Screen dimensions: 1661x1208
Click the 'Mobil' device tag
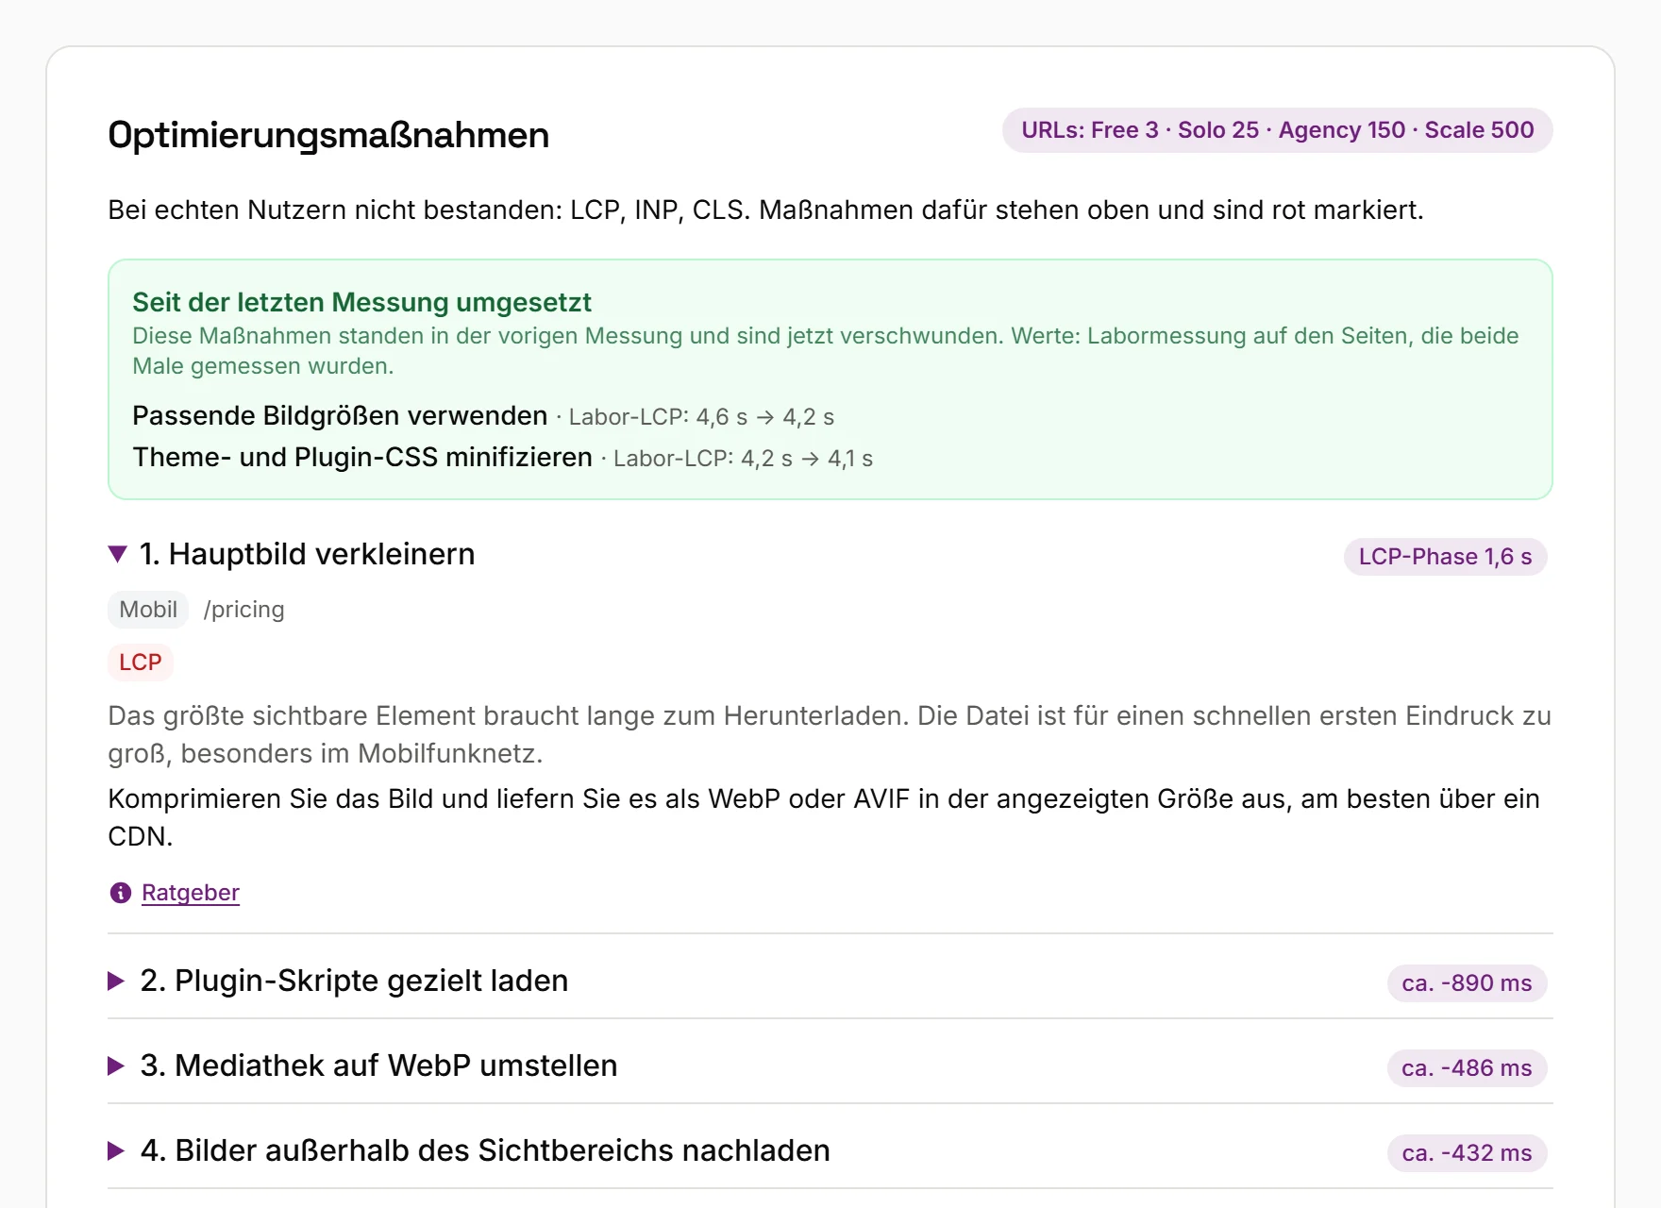(x=148, y=610)
